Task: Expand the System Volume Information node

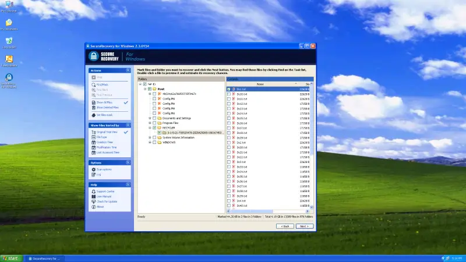Action: click(x=150, y=137)
